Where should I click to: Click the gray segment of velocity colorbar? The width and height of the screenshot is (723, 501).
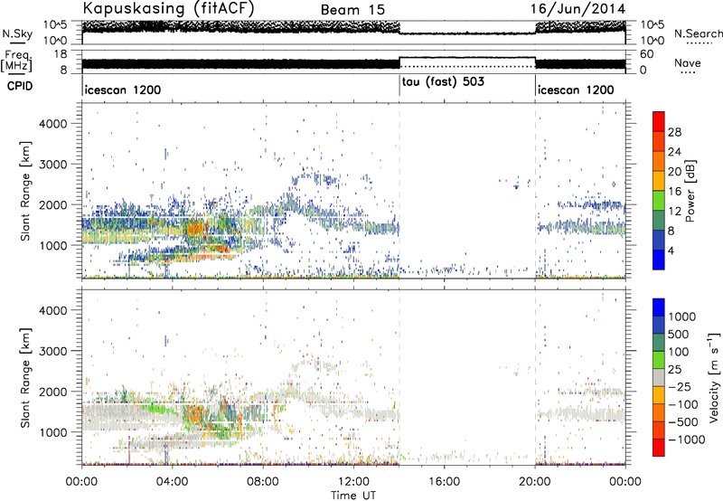[x=659, y=377]
